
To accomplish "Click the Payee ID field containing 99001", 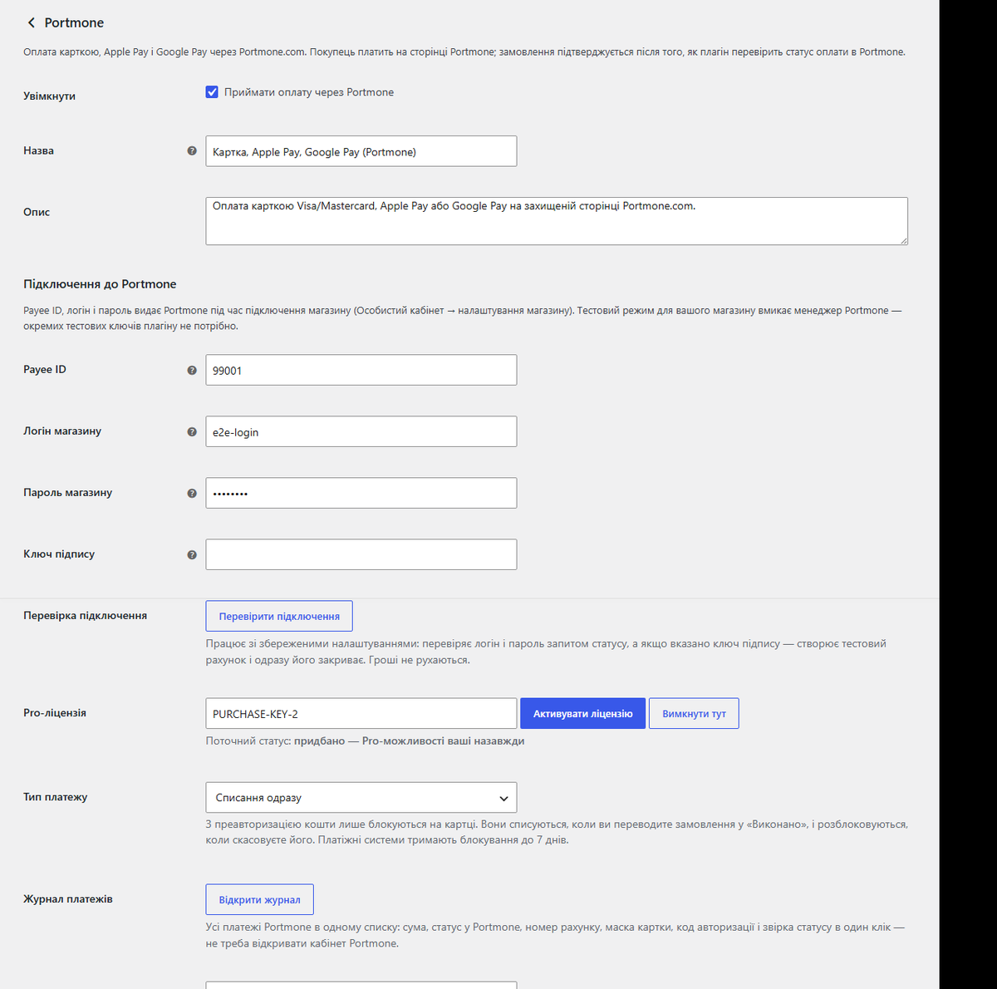I will pos(361,370).
